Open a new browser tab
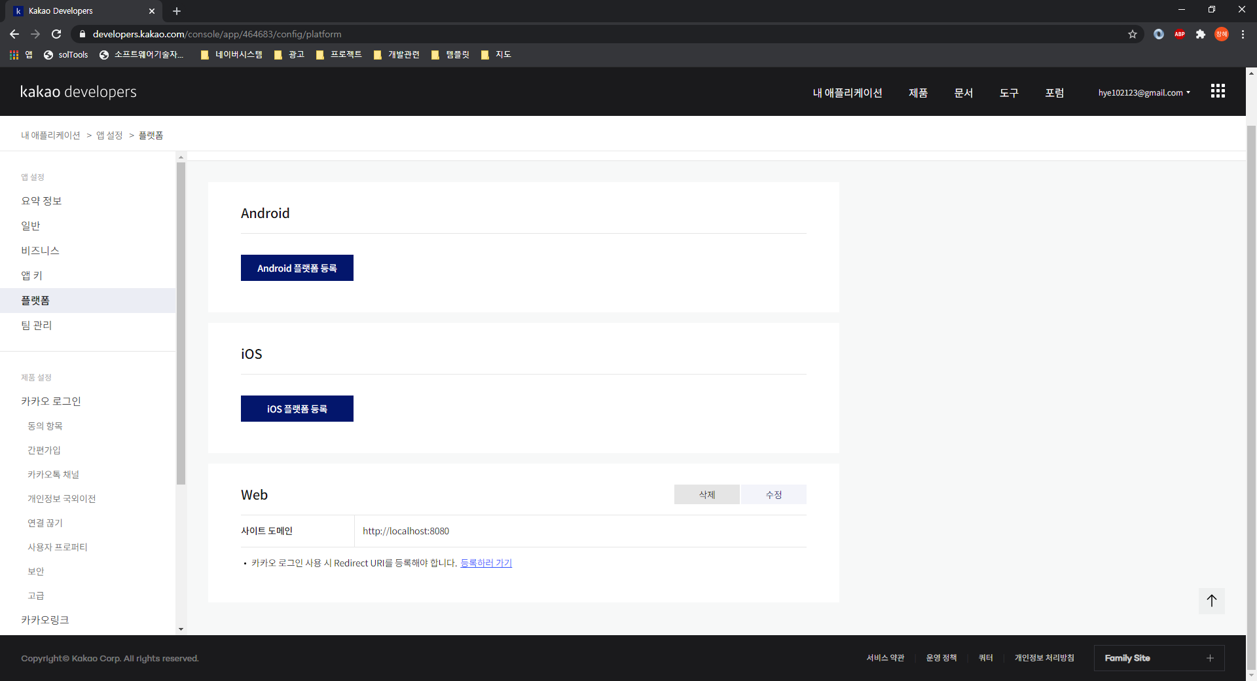 [177, 11]
